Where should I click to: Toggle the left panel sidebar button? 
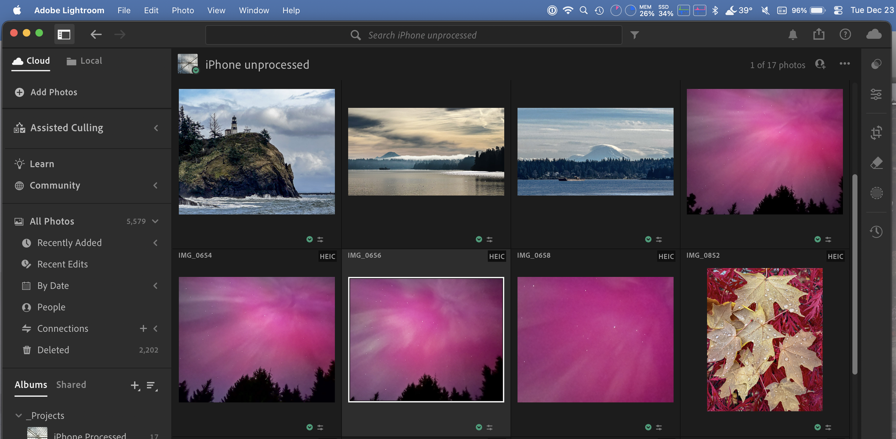(64, 34)
